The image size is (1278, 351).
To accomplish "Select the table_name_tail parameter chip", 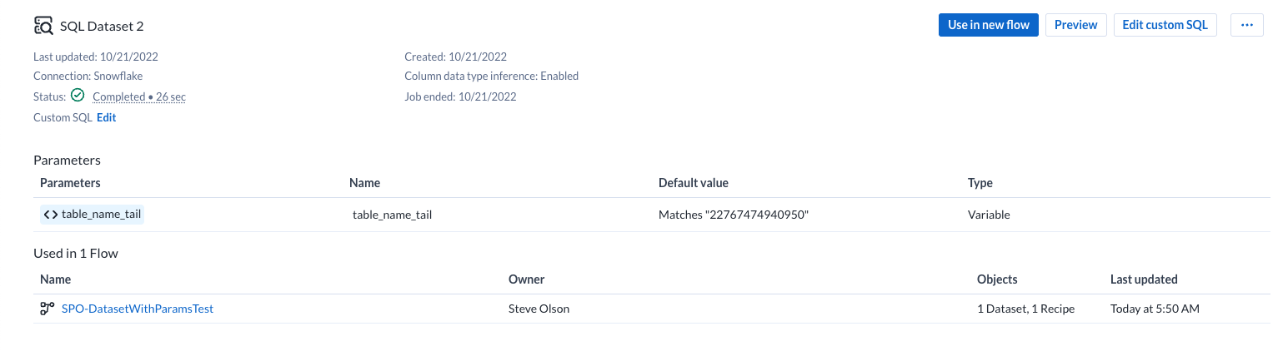I will (x=93, y=214).
